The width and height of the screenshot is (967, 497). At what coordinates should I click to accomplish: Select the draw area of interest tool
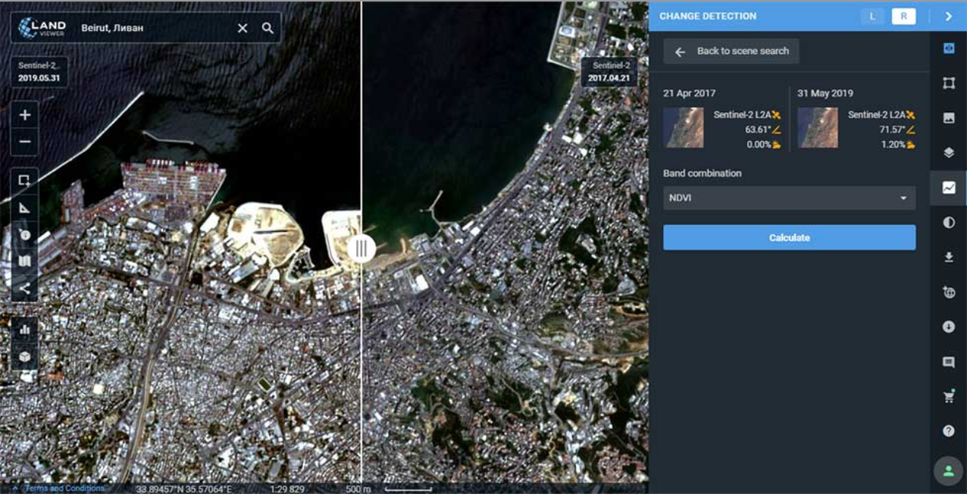25,180
